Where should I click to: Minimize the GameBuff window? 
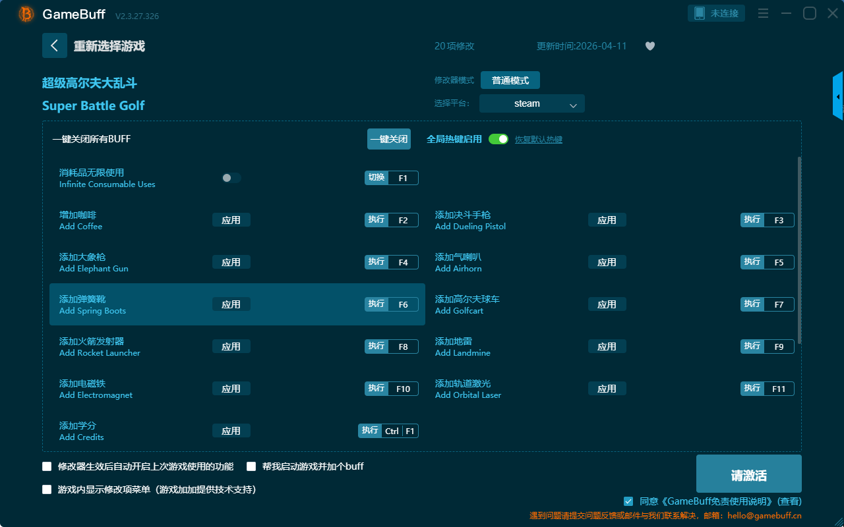pyautogui.click(x=786, y=13)
